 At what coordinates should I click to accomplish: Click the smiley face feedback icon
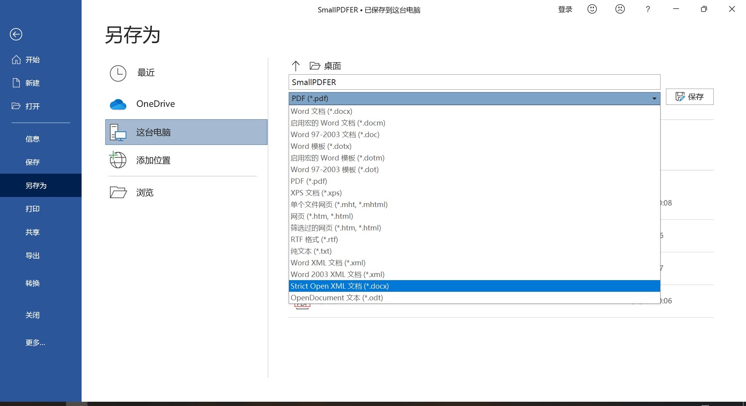coord(592,9)
